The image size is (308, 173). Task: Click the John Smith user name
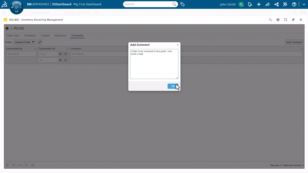click(228, 4)
